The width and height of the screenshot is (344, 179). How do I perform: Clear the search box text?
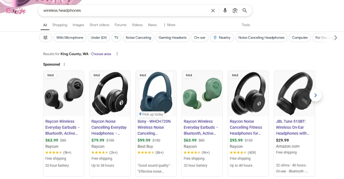pos(213,10)
